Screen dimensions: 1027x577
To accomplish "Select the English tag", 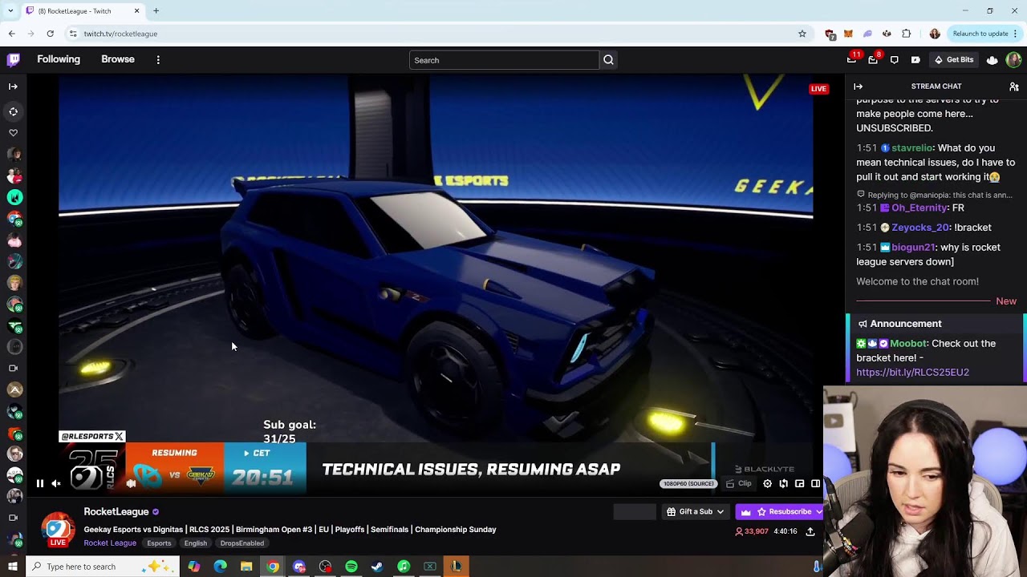I will (196, 543).
